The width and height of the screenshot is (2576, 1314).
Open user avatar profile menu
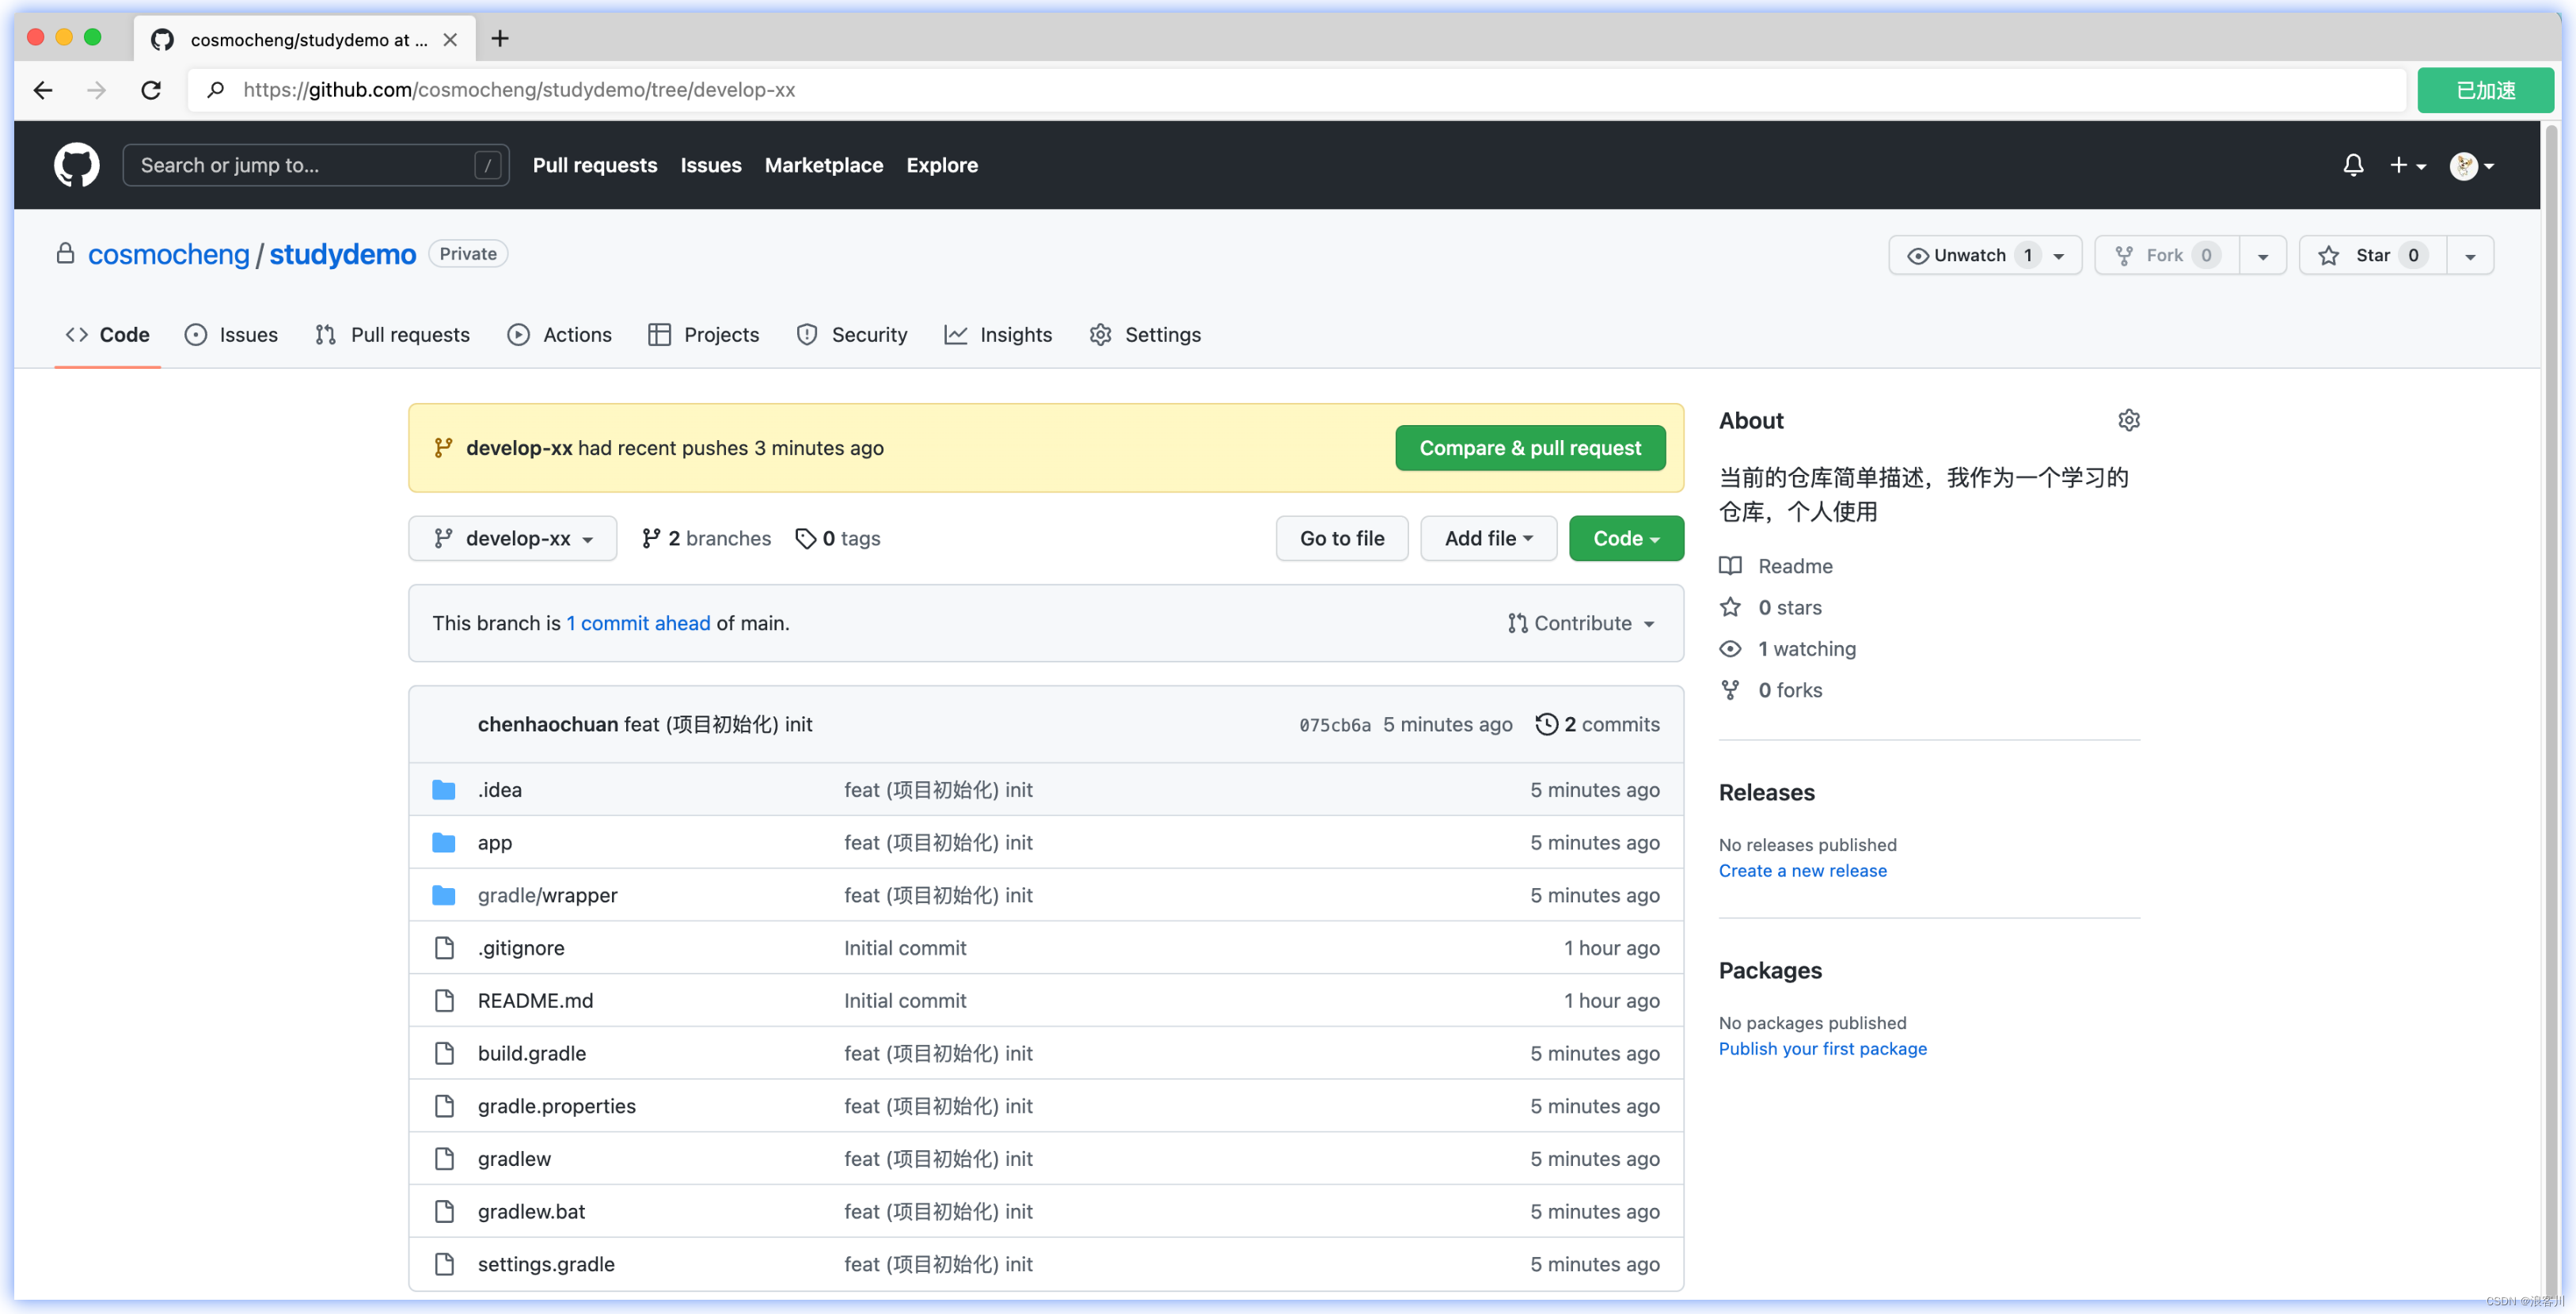coord(2471,165)
